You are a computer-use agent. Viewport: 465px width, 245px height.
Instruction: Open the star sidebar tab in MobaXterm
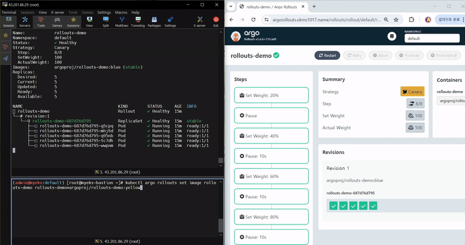pos(5,35)
